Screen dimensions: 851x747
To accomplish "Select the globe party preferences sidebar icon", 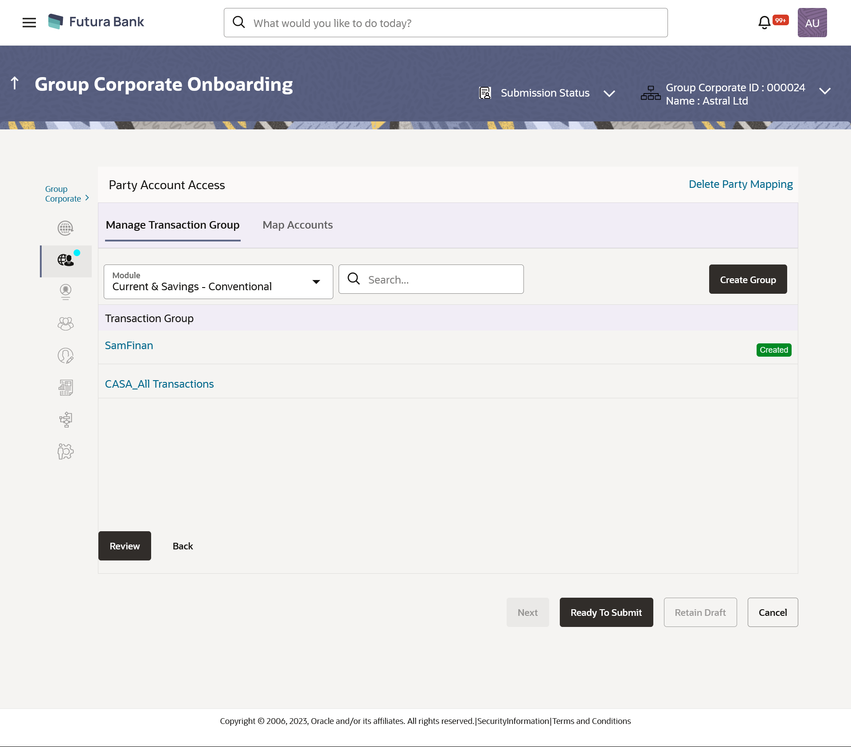I will (x=66, y=228).
